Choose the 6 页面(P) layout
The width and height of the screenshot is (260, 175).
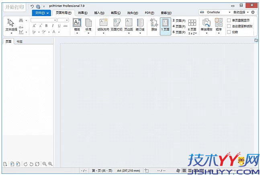(179, 32)
